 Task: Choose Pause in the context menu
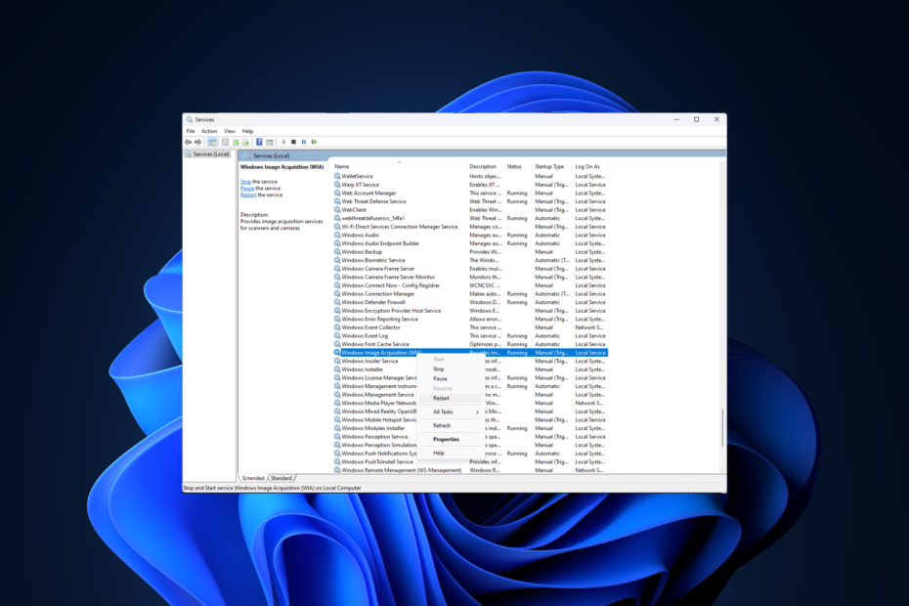[451, 378]
